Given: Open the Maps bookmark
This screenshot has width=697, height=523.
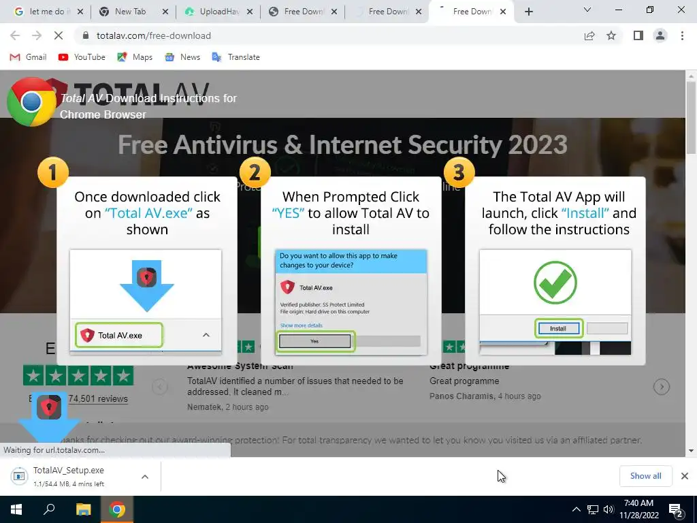Looking at the screenshot, I should (135, 57).
